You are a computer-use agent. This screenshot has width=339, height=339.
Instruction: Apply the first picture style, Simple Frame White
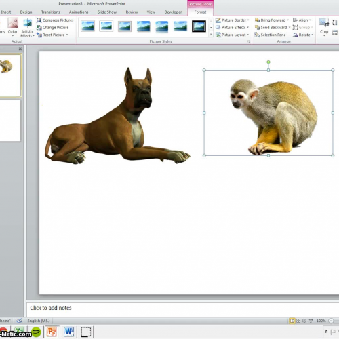click(87, 26)
